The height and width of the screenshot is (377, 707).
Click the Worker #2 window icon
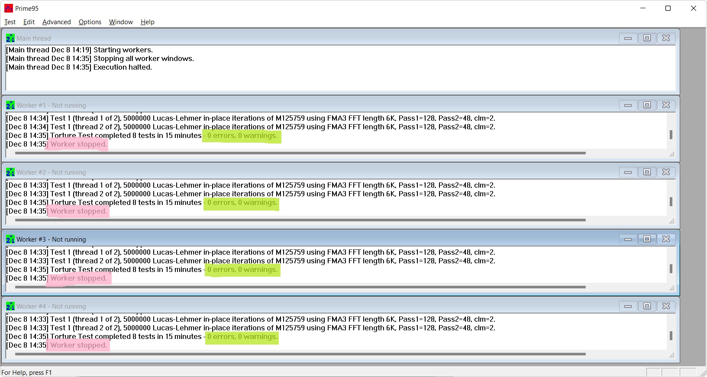10,172
